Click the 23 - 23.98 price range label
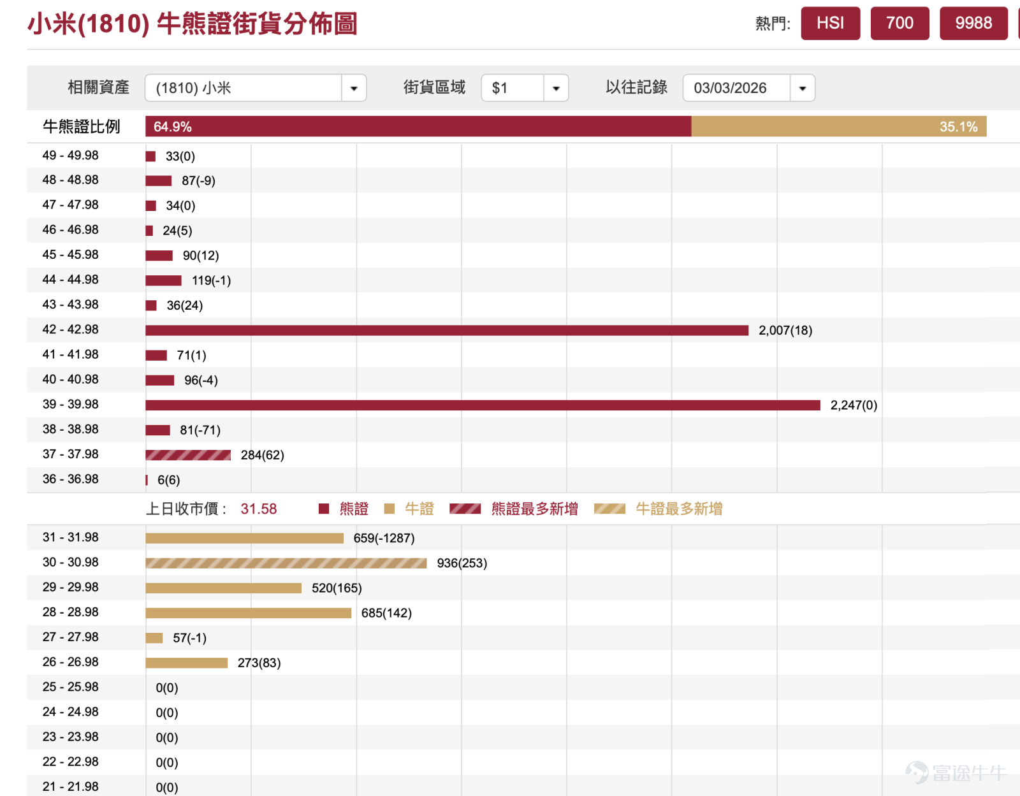Screen dimensions: 1020x796 click(x=71, y=737)
